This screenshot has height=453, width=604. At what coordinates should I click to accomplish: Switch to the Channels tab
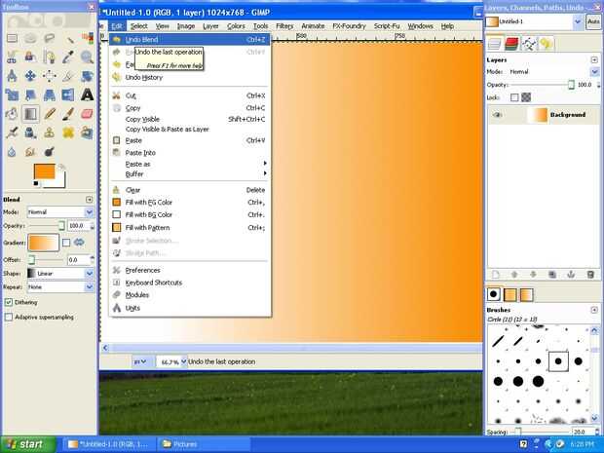click(511, 44)
